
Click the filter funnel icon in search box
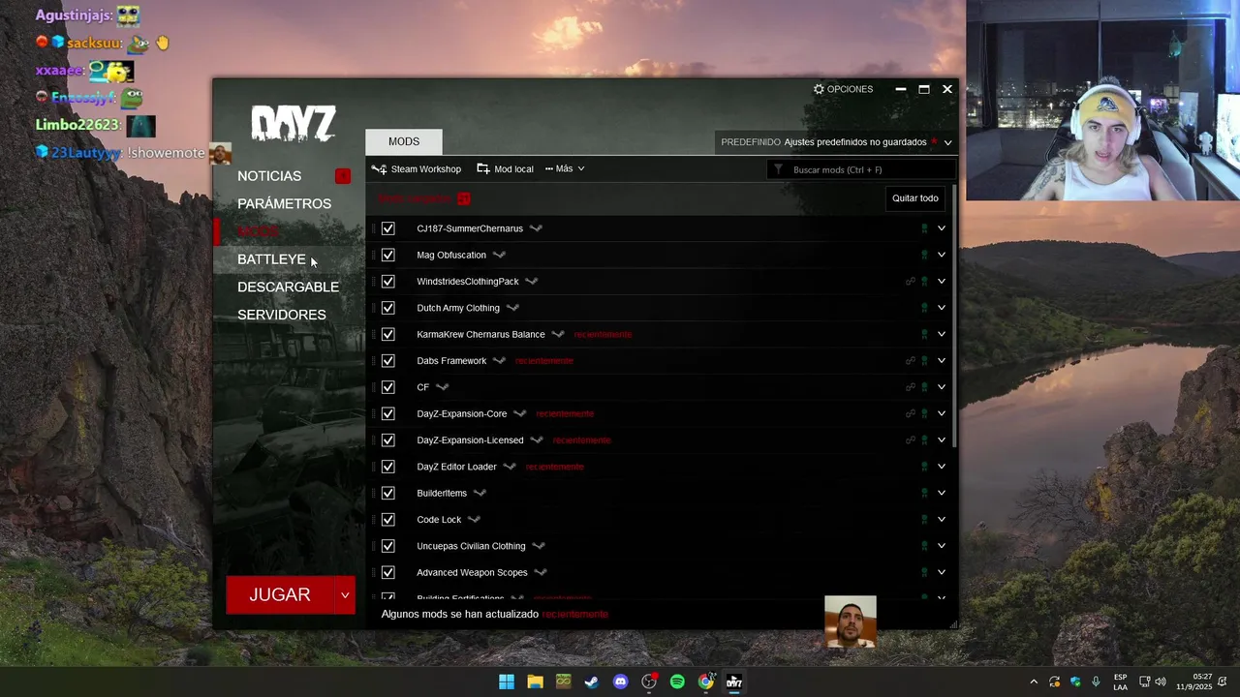778,169
